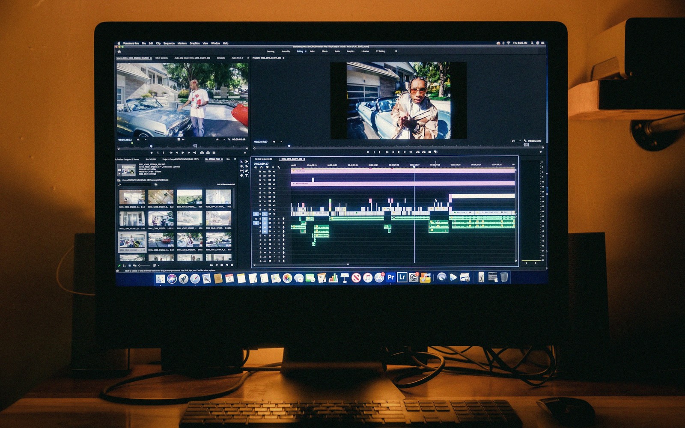The image size is (685, 428).
Task: Click the New Item icon in Project panel
Action: [227, 265]
